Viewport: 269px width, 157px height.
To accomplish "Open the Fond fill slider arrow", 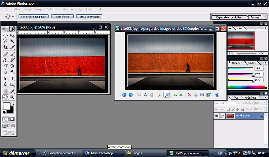I will coord(264,109).
